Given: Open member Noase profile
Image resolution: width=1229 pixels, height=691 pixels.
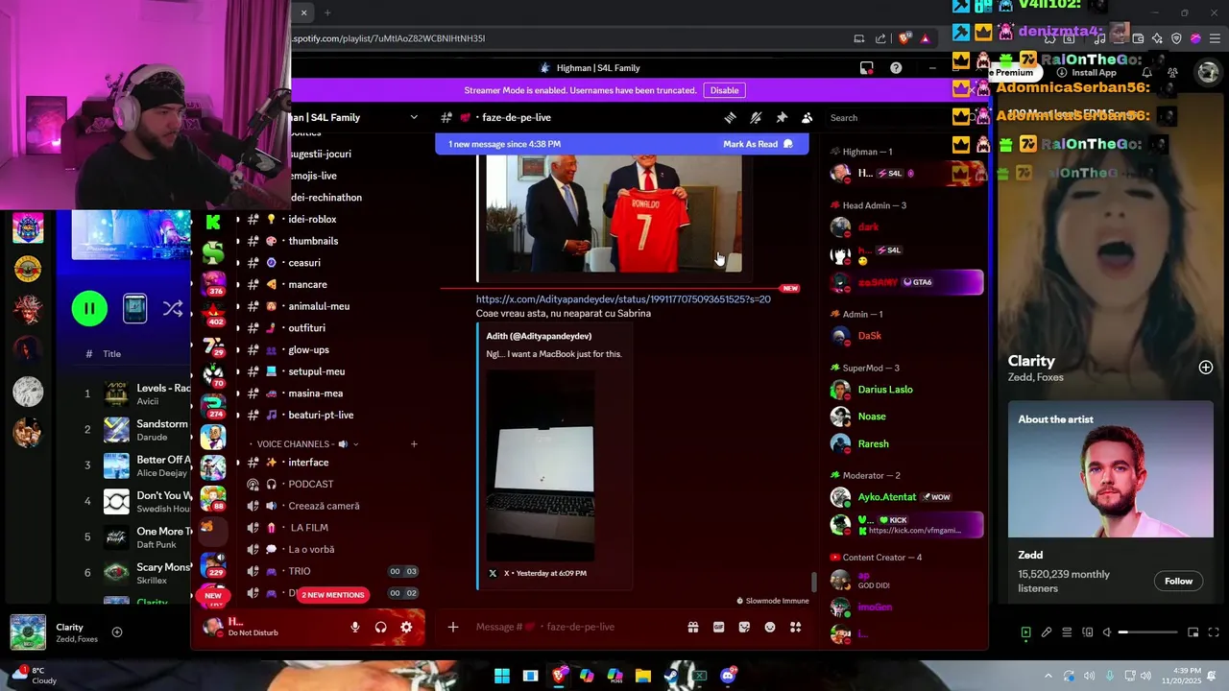Looking at the screenshot, I should pos(905,417).
